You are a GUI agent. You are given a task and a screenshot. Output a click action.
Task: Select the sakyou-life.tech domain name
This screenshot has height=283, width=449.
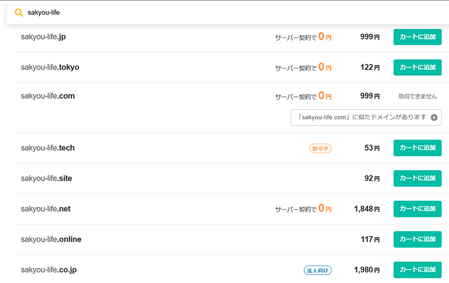pos(48,148)
